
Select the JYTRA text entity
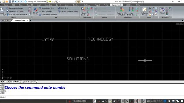(x=48, y=39)
